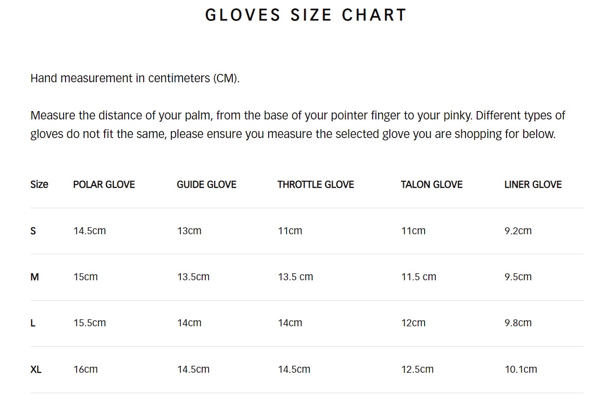This screenshot has height=409, width=611.
Task: Click the L size row label
Action: point(33,323)
